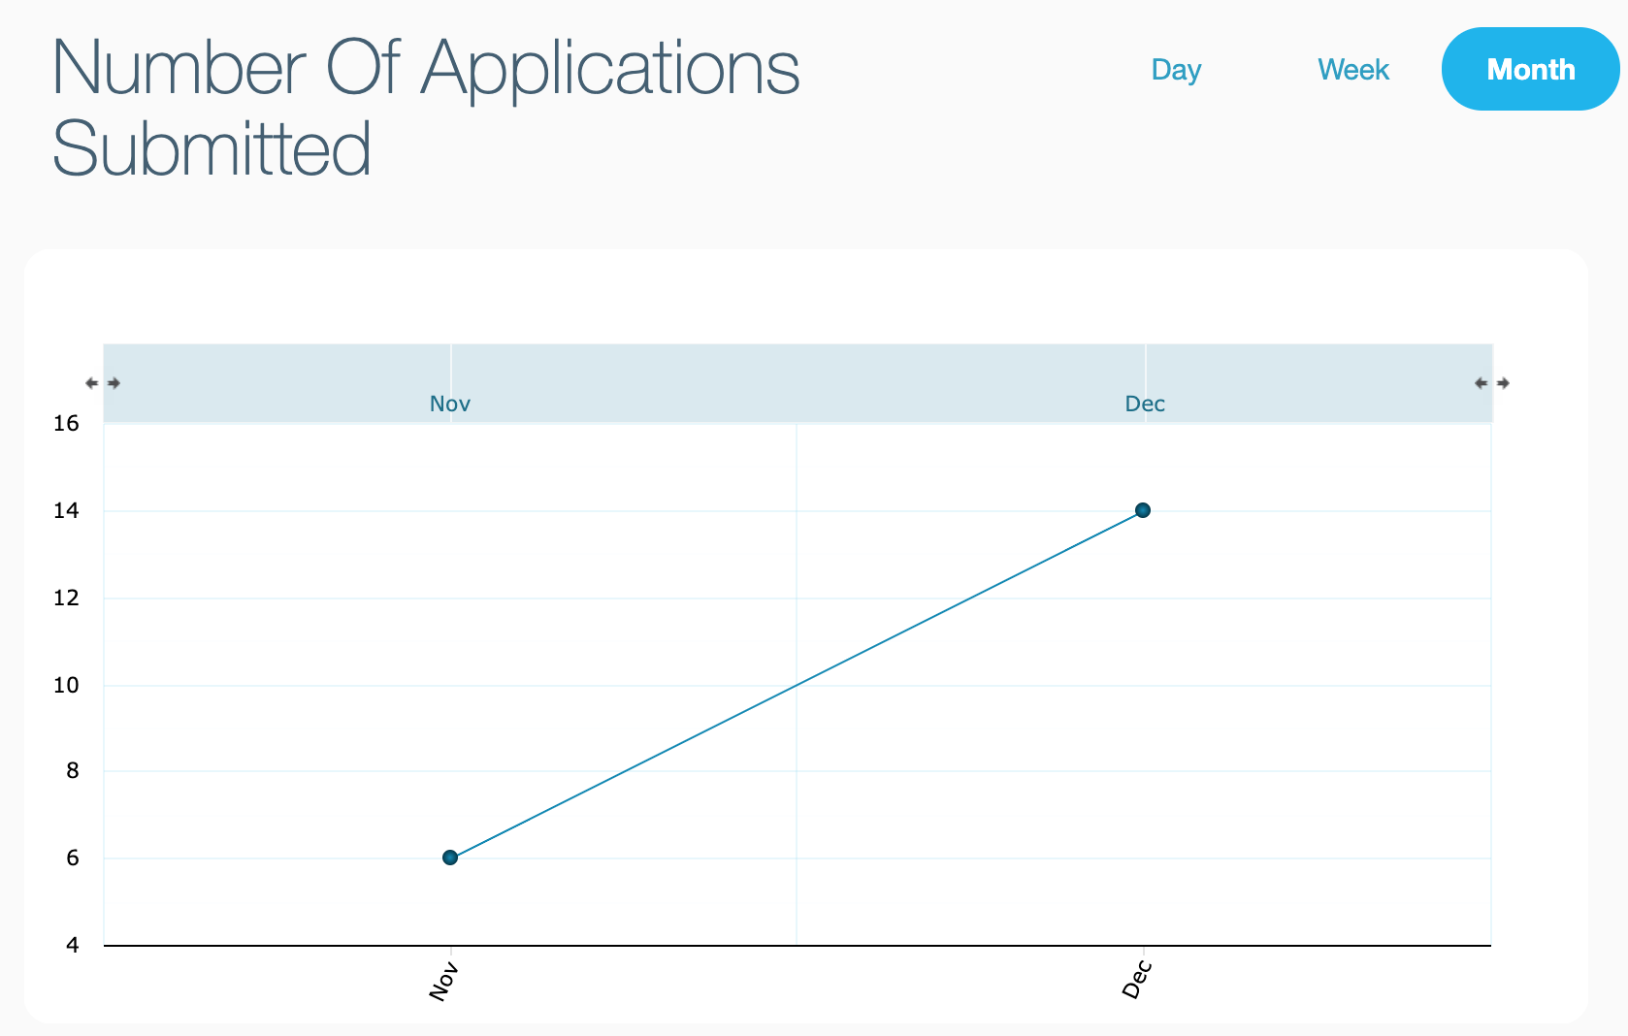Click the Nov label in range selector
The width and height of the screenshot is (1628, 1036).
click(x=450, y=404)
